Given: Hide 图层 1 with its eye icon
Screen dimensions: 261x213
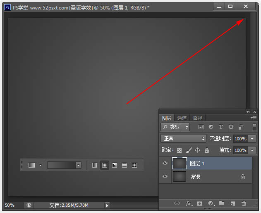Looking at the screenshot, I should [165, 163].
